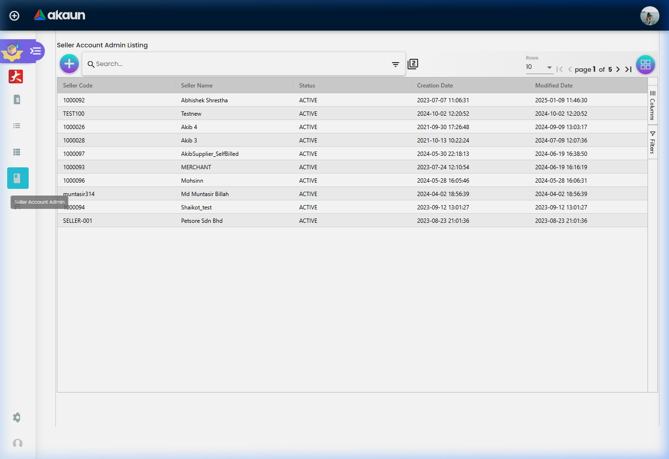Go to the next page arrow
669x459 pixels.
tap(618, 69)
